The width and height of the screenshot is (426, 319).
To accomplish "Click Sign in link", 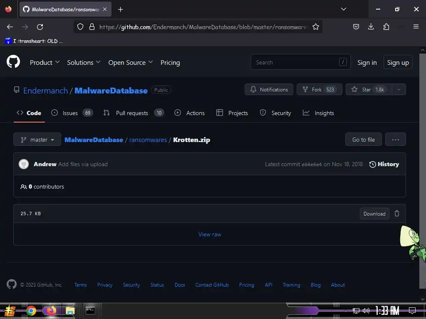I will [x=367, y=63].
